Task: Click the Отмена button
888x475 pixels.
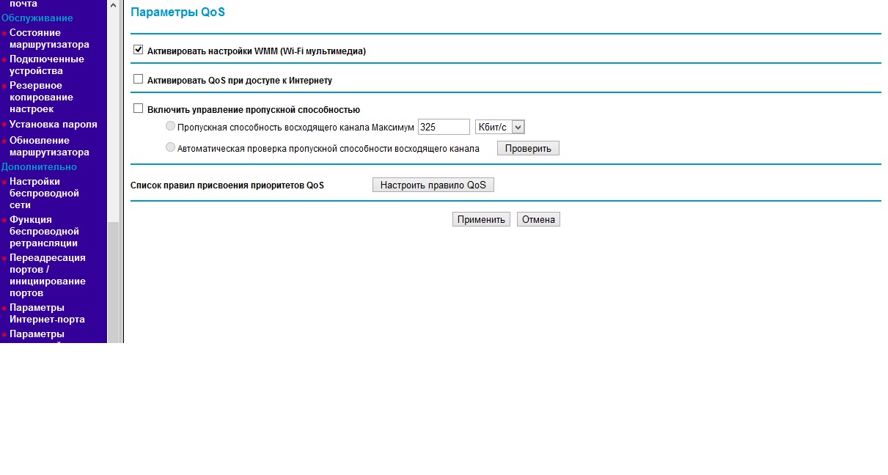Action: 538,219
